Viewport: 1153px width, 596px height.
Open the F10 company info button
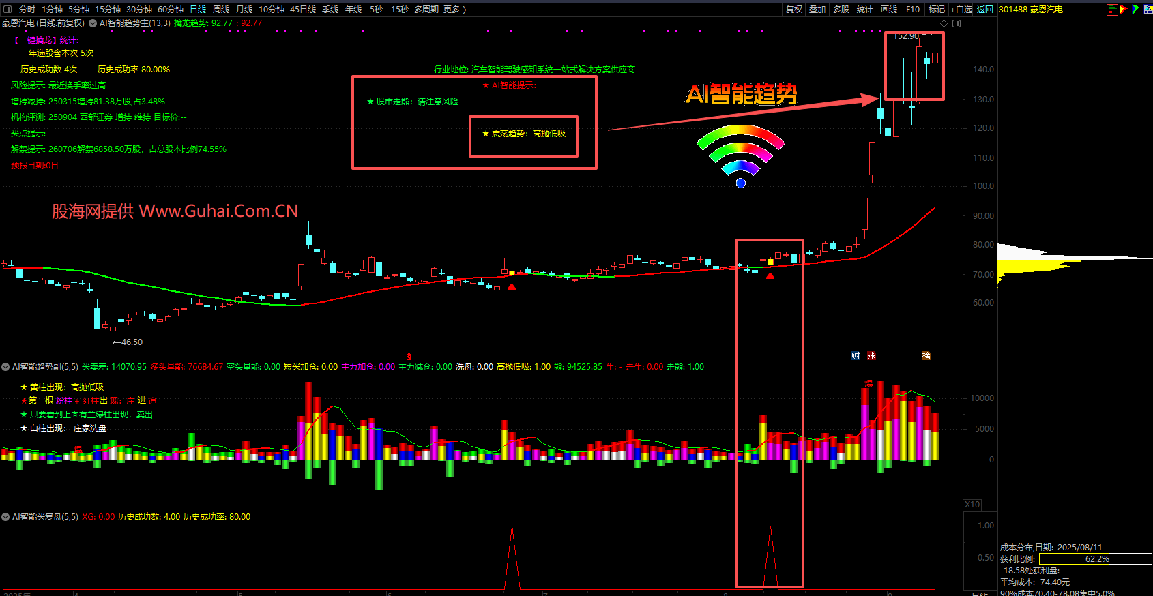click(x=913, y=10)
